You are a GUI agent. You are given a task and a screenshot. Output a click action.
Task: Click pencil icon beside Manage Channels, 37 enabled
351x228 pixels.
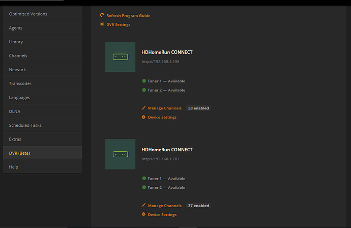143,205
